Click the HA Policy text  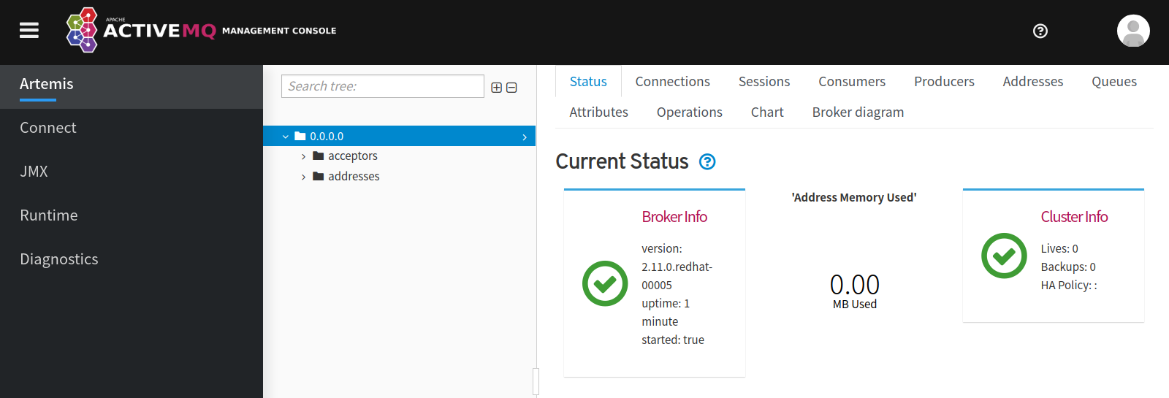coord(1069,286)
